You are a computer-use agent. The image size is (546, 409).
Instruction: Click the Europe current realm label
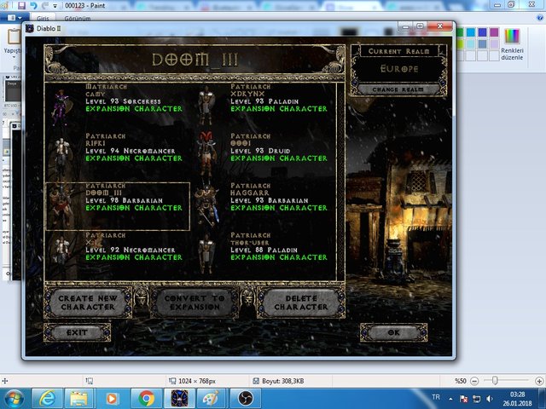click(399, 68)
